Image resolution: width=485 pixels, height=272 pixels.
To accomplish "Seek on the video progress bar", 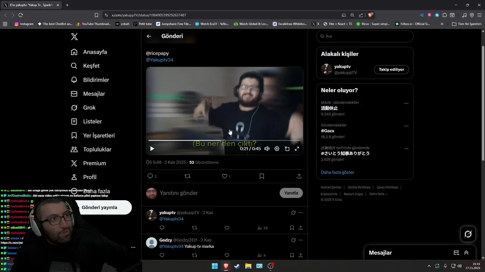I will [x=224, y=141].
